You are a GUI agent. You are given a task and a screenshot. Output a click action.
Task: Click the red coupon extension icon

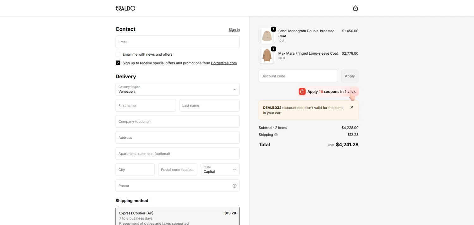point(302,92)
